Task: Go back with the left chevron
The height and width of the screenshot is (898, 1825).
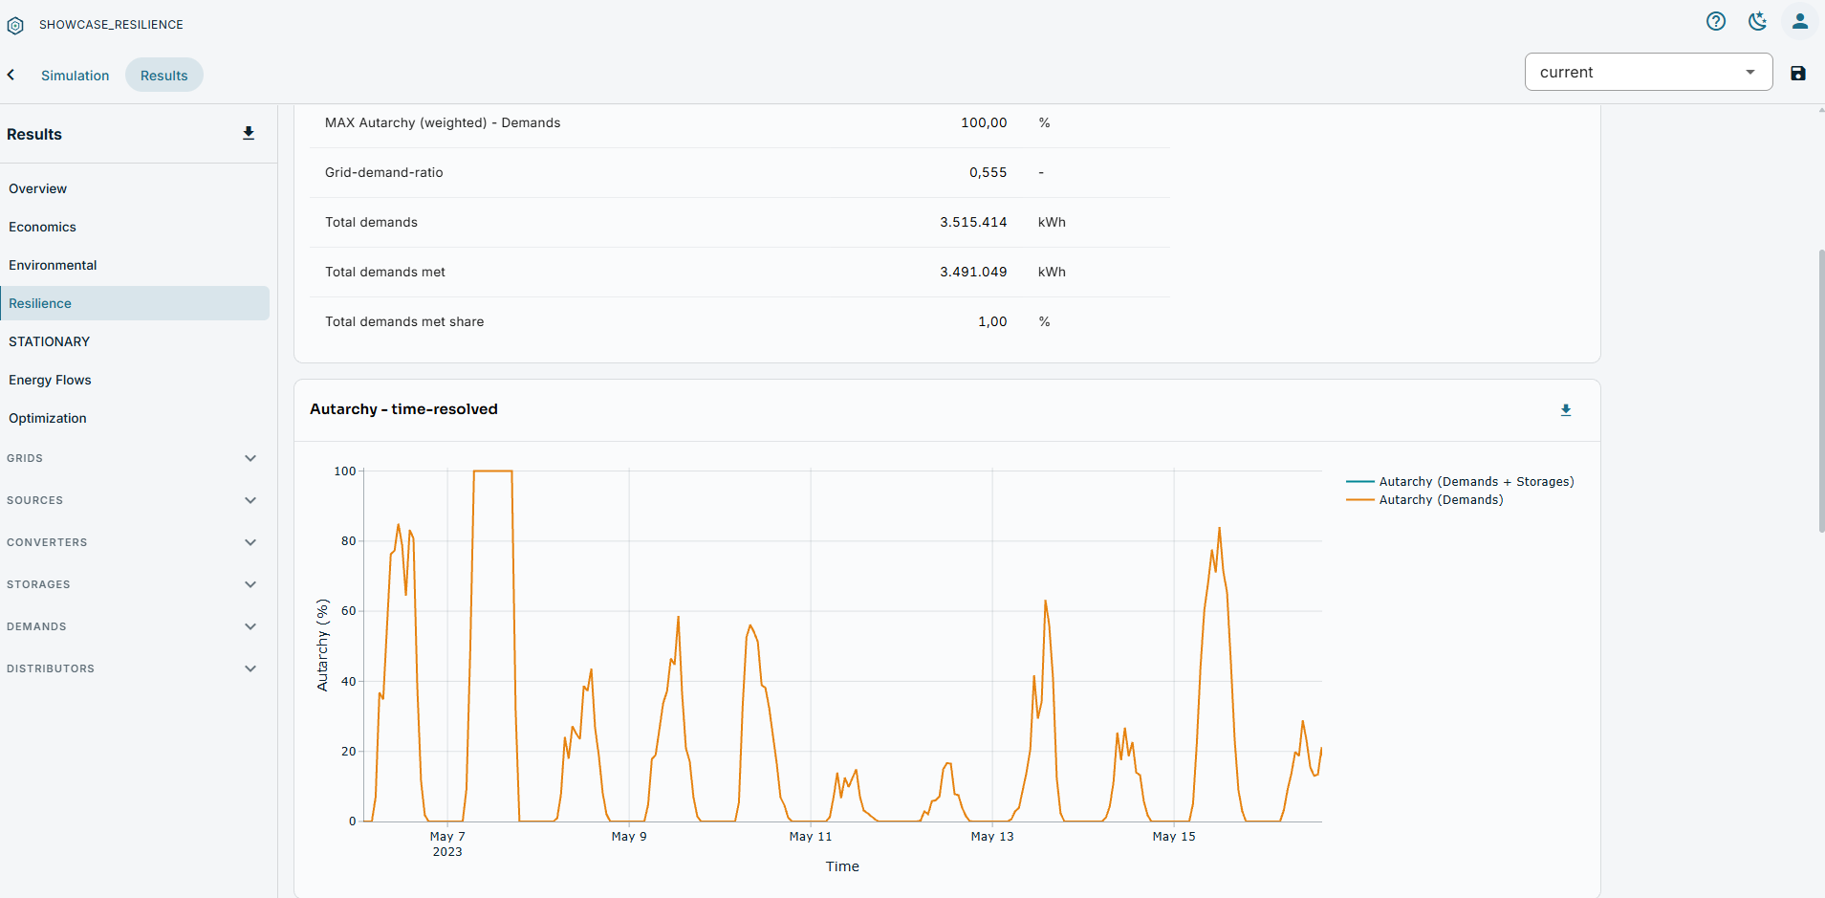Action: click(11, 75)
